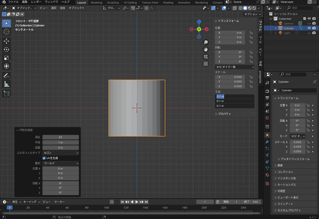Switch to the Sculpting workspace tab
This screenshot has height=219, width=319.
113,3
